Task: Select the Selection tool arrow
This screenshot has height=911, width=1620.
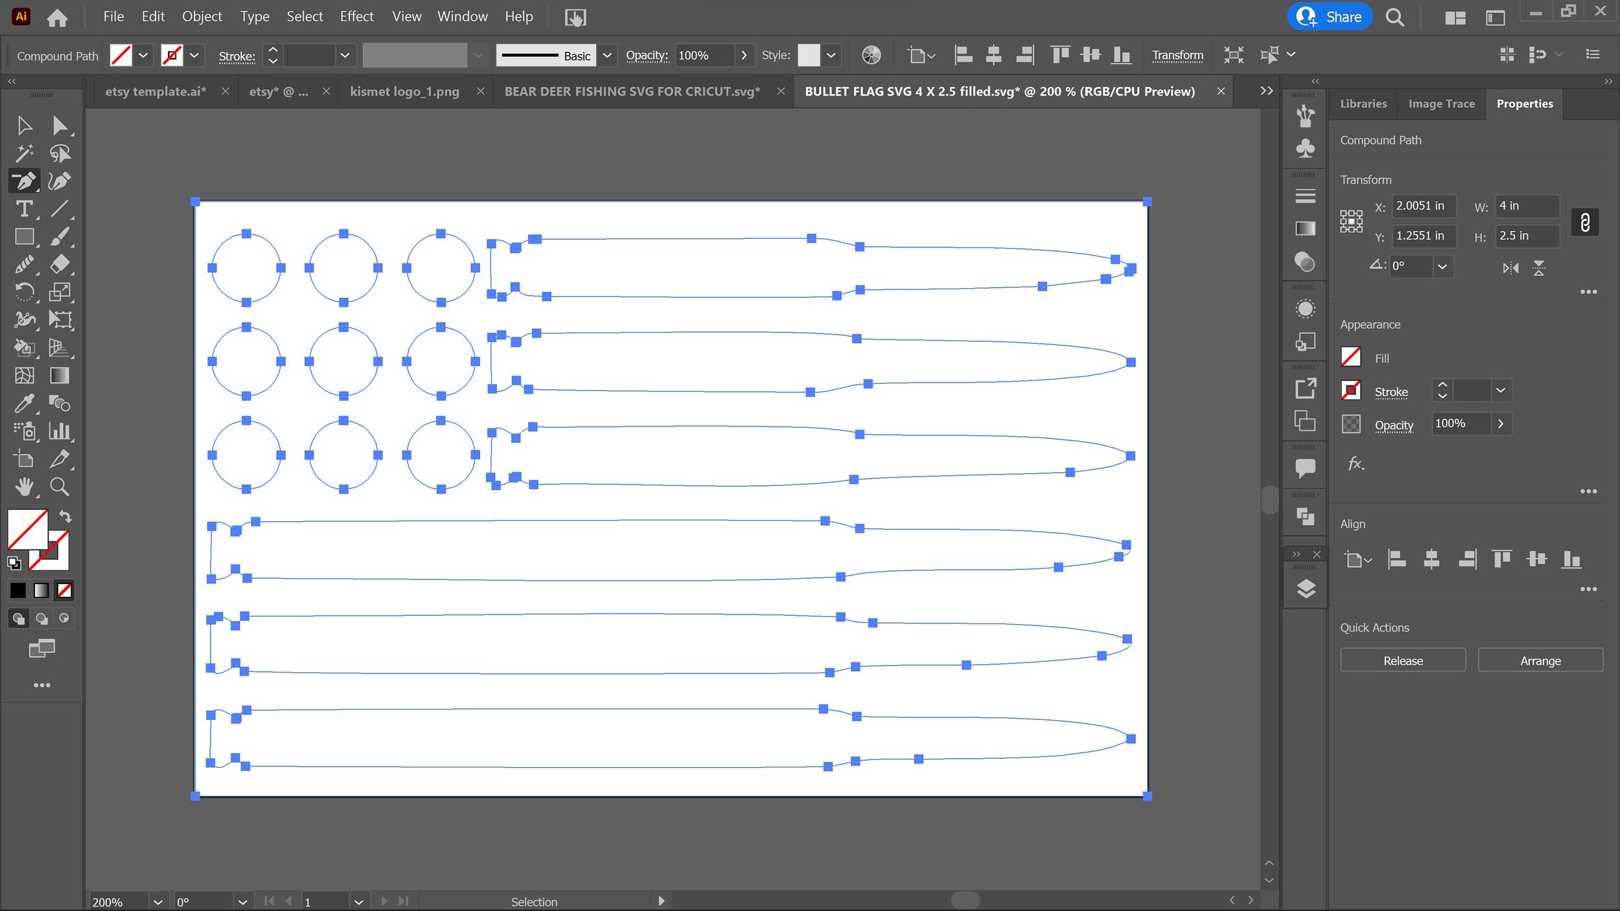Action: (x=24, y=125)
